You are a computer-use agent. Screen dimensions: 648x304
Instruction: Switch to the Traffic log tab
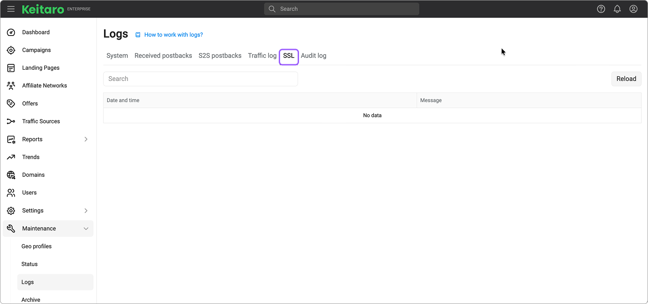point(262,56)
